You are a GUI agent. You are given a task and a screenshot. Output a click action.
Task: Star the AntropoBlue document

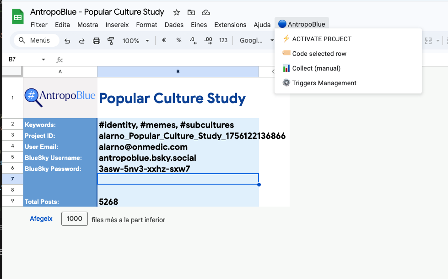pos(177,12)
